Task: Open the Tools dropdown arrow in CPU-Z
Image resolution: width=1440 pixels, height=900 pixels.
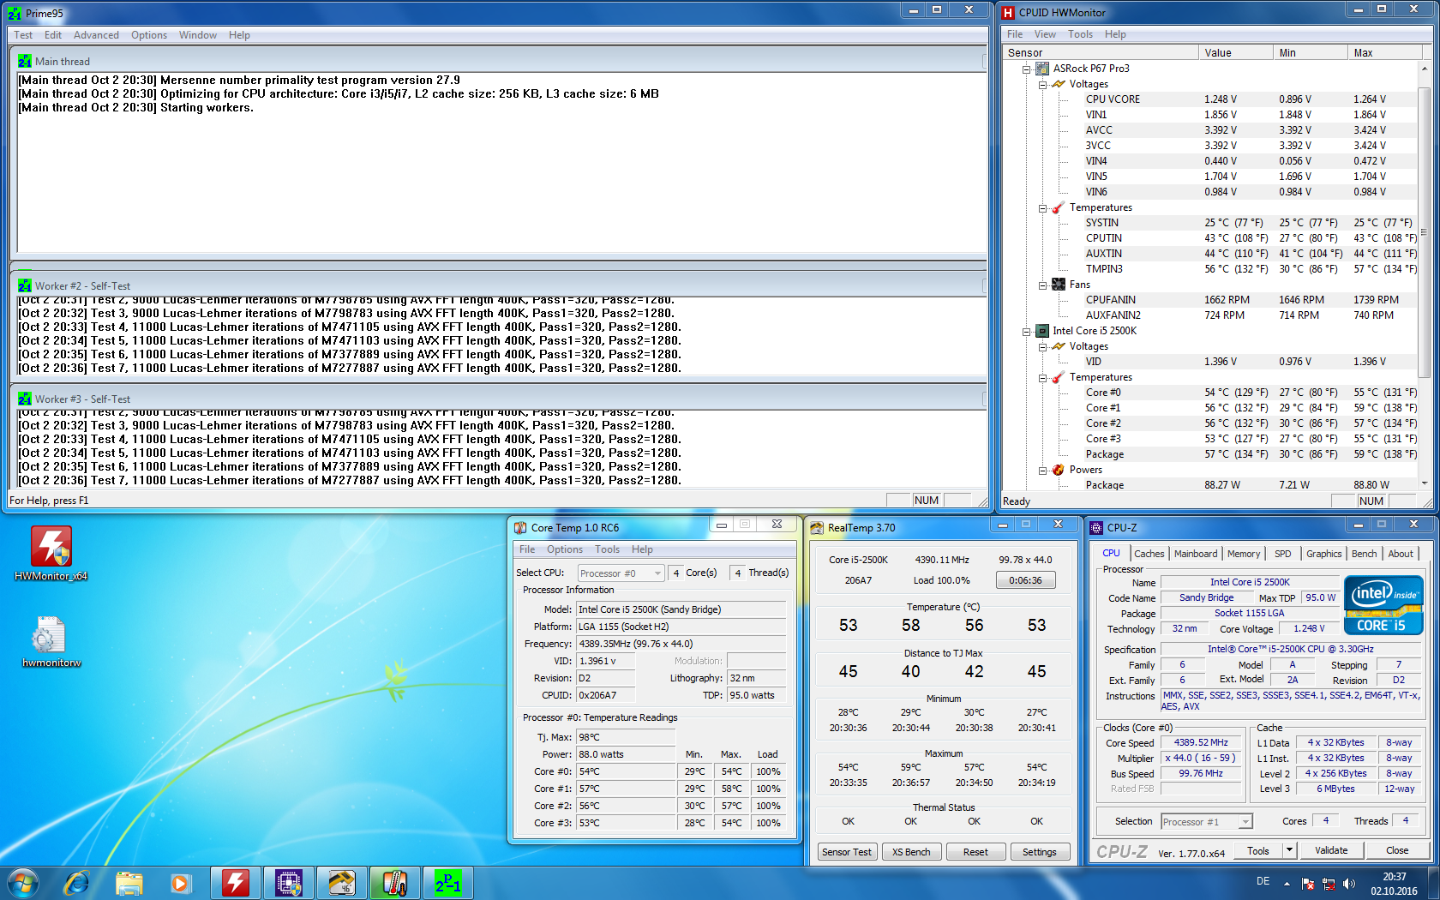Action: pos(1289,850)
